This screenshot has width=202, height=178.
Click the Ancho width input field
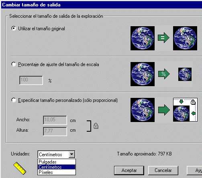(55, 120)
